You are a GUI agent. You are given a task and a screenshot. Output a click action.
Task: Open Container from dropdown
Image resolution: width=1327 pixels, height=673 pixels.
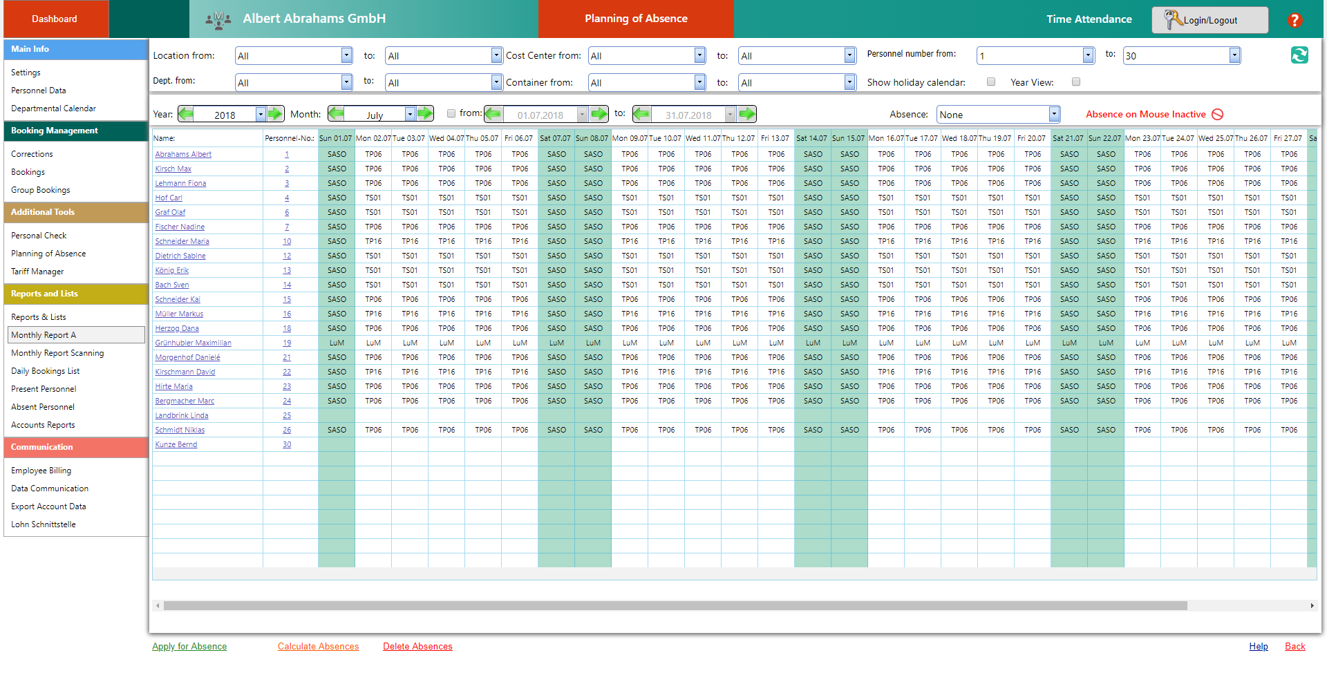[699, 82]
